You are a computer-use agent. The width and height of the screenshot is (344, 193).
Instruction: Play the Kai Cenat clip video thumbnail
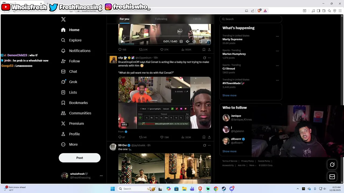coord(164,103)
